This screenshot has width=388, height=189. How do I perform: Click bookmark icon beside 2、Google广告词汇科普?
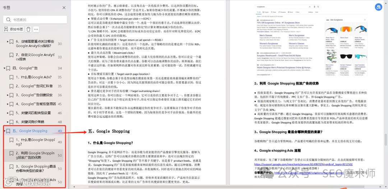[x=11, y=86]
